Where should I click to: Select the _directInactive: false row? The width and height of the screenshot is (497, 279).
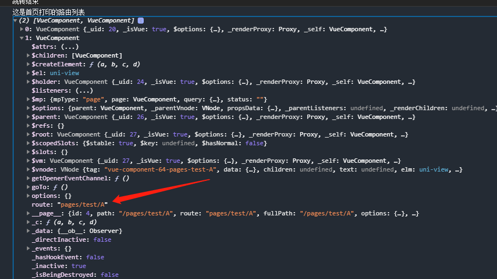click(71, 240)
